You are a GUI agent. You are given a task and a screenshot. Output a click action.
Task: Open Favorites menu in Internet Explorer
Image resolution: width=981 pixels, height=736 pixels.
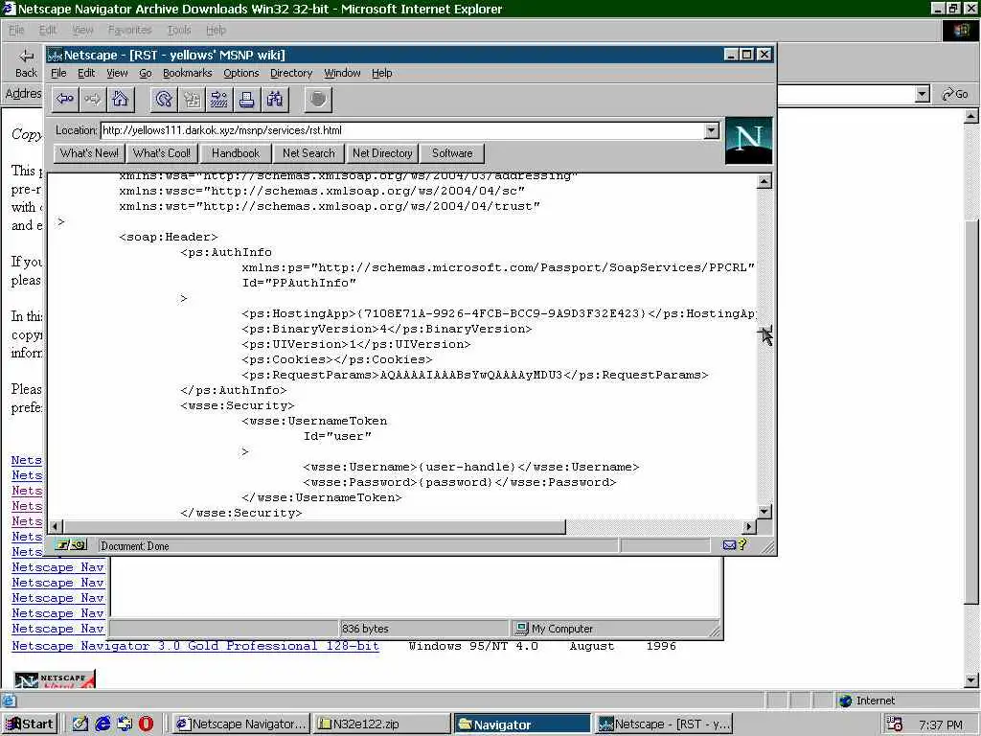[x=129, y=30]
